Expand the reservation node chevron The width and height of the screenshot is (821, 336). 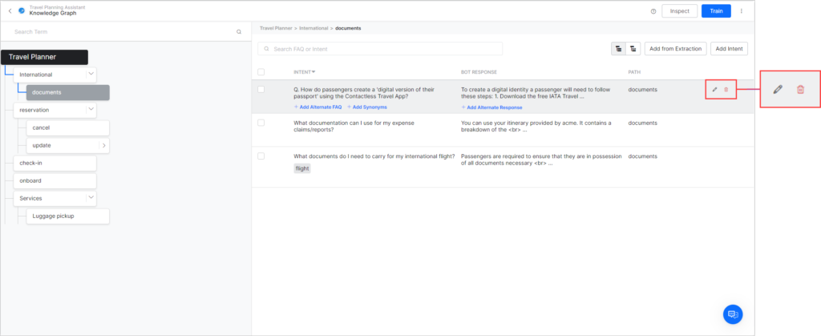click(x=91, y=110)
